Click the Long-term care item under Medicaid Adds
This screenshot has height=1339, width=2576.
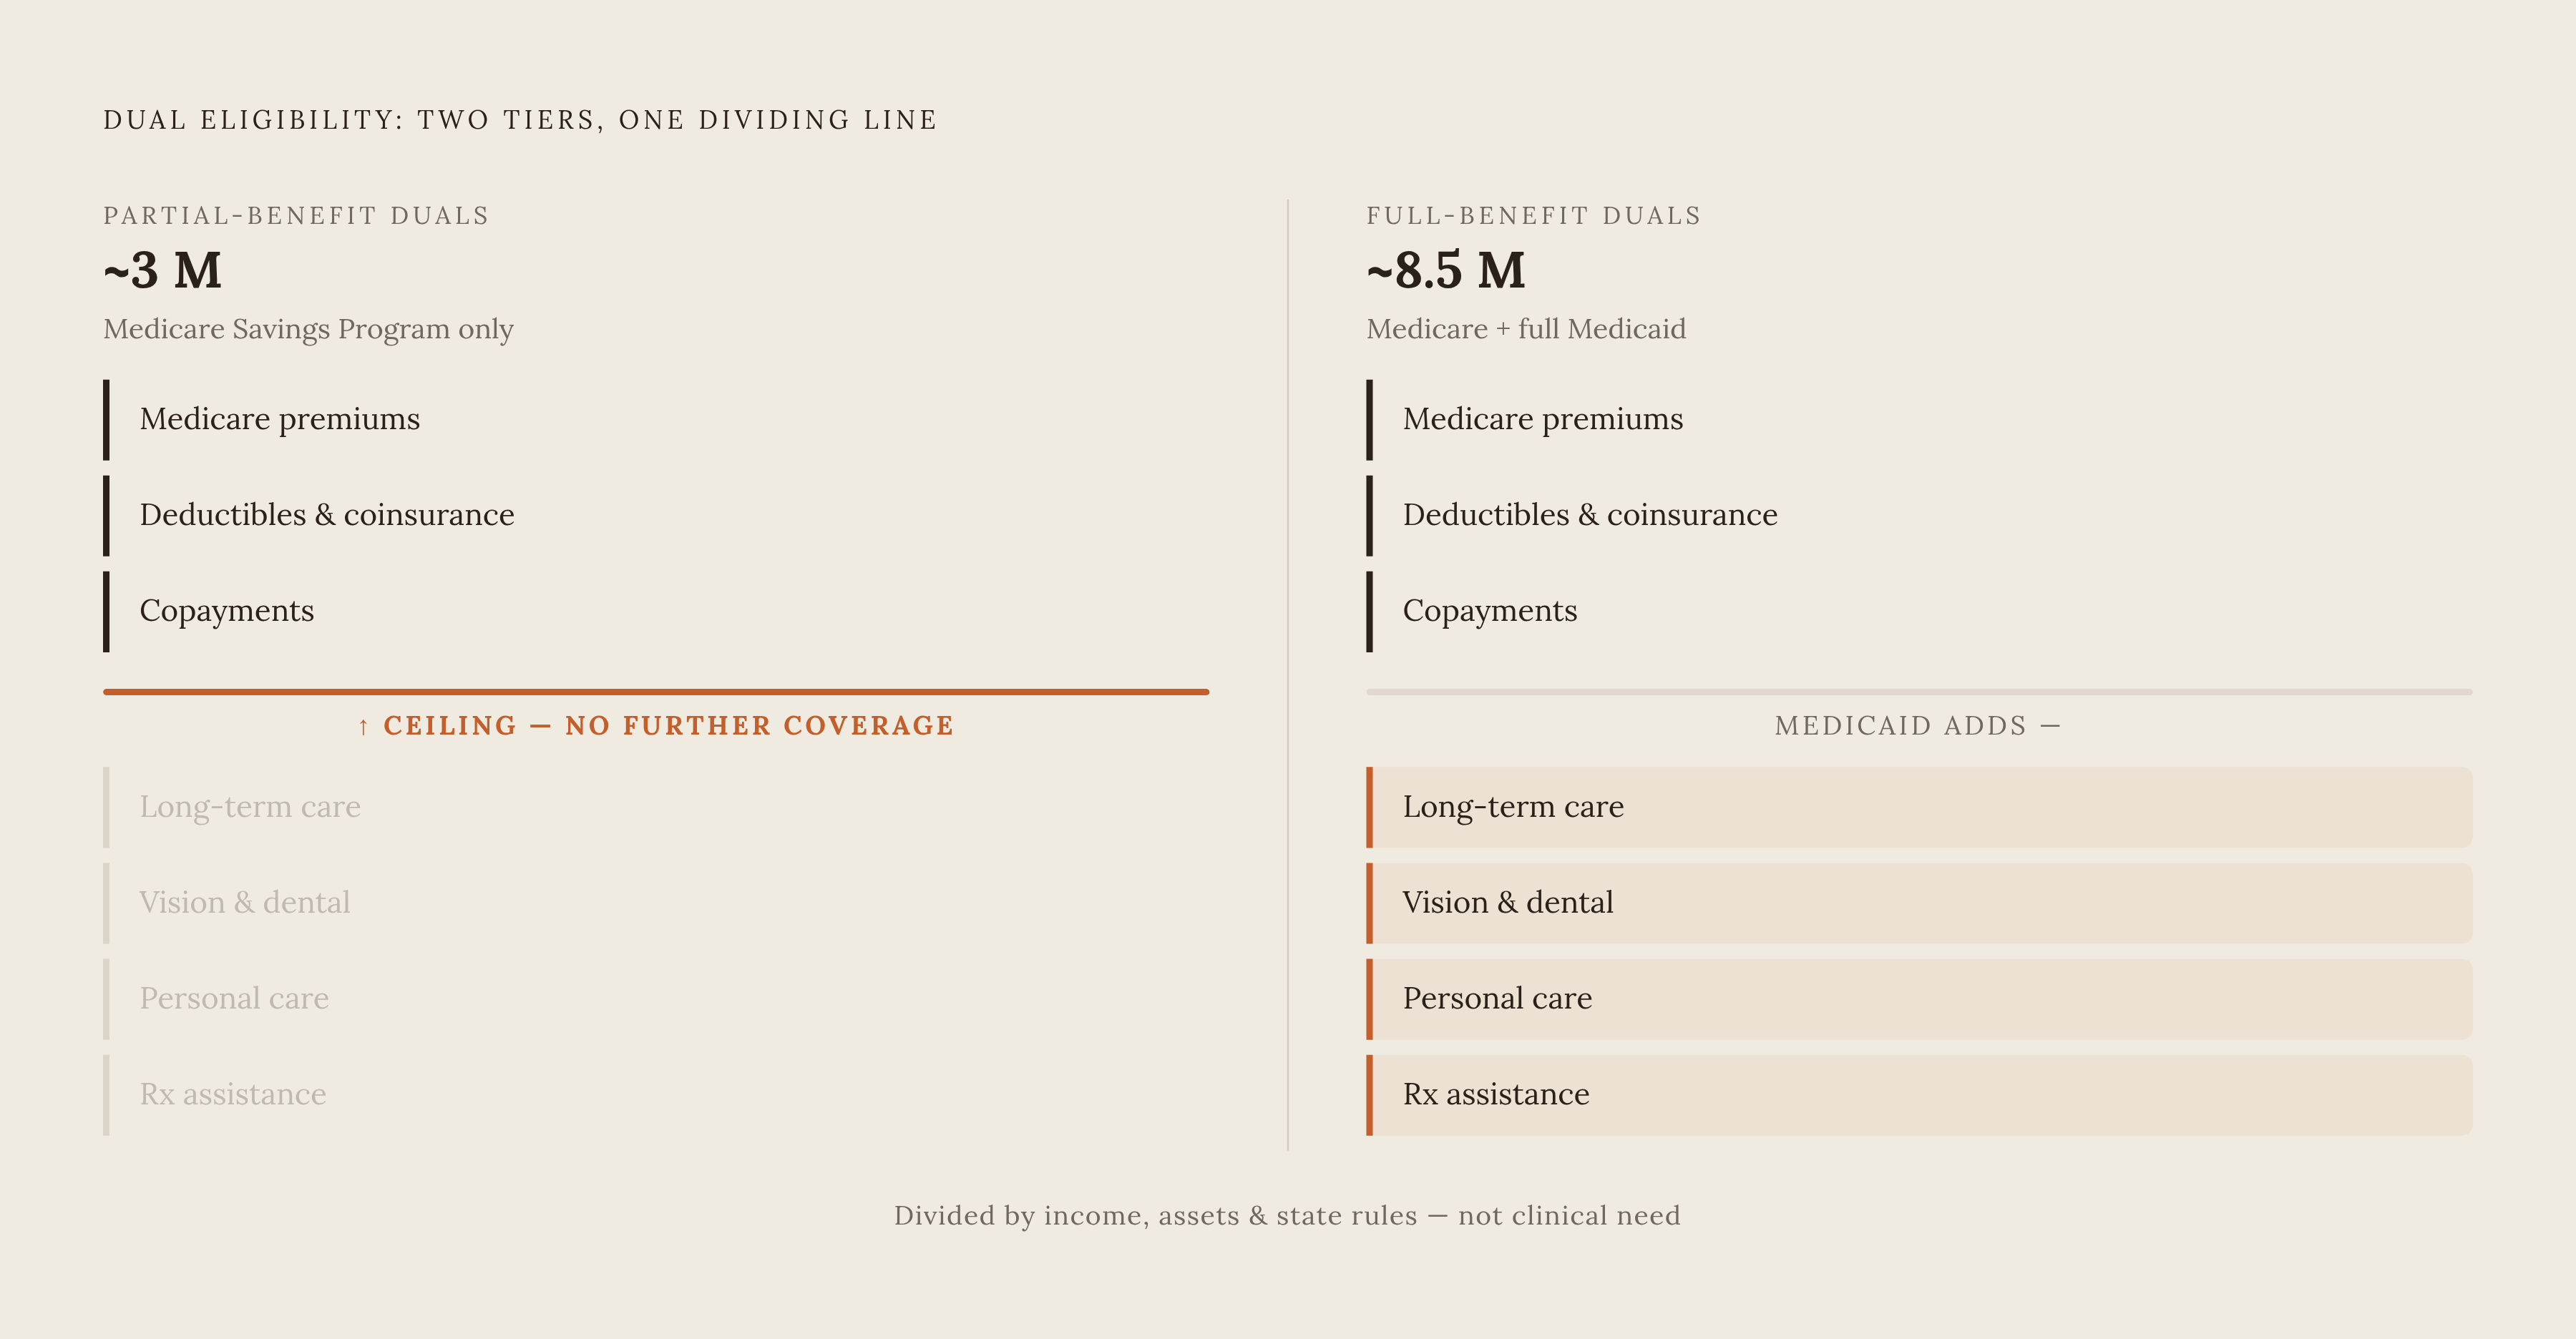tap(1919, 806)
